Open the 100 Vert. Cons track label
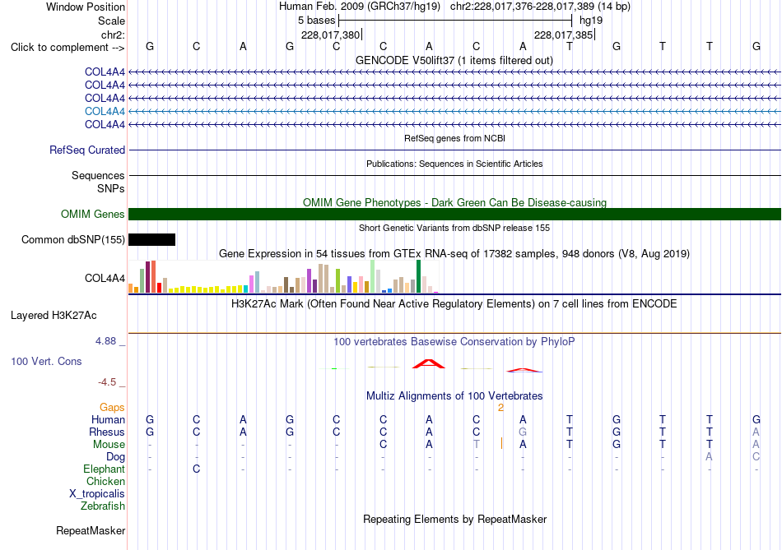 pos(46,361)
